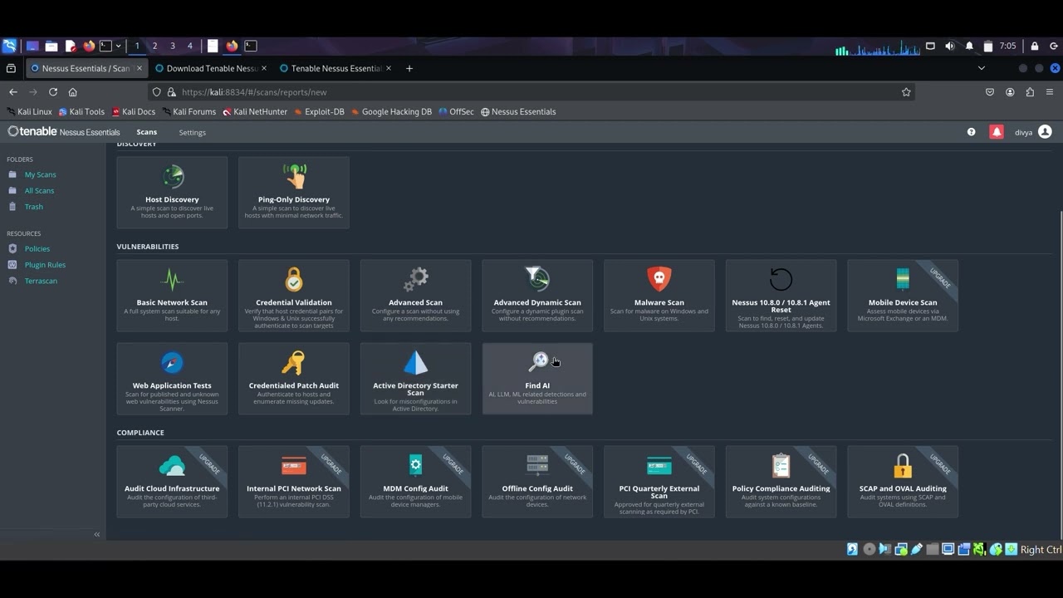Select the Advanced Scan gear template
Screen dimensions: 1063x598
(415, 296)
